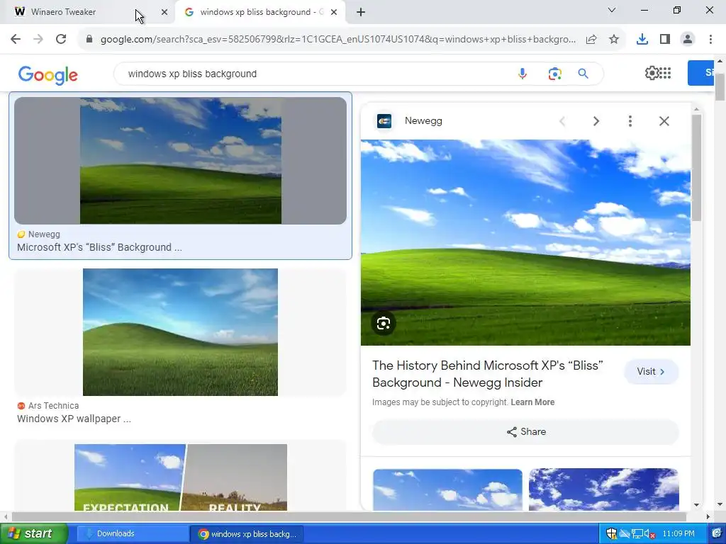Open the cloudy sky related image
Viewport: 726px width, 544px height.
[x=604, y=489]
